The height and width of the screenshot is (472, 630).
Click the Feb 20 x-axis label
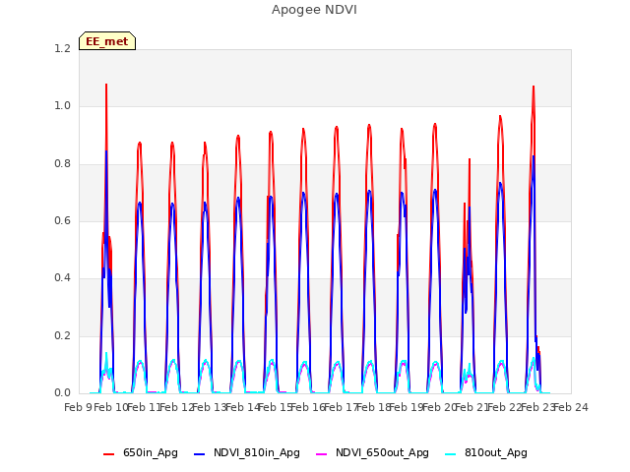(x=439, y=407)
